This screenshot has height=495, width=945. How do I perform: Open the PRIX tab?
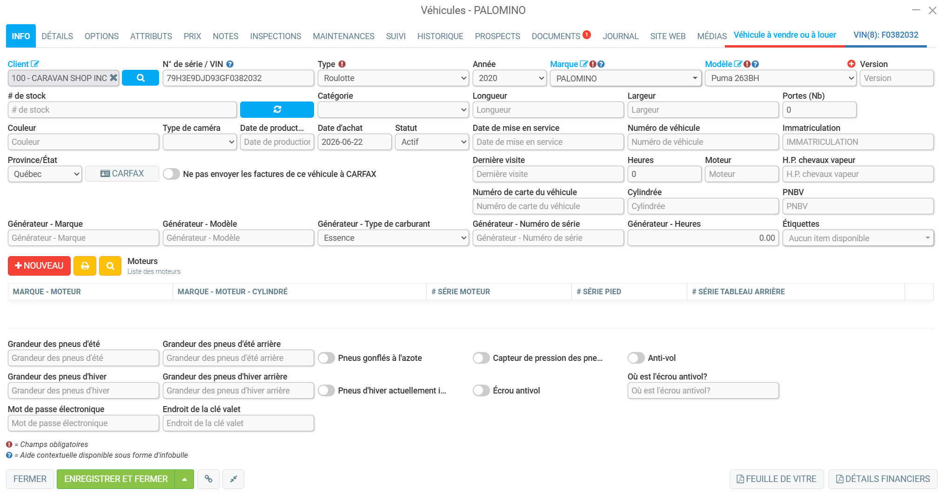(x=192, y=36)
